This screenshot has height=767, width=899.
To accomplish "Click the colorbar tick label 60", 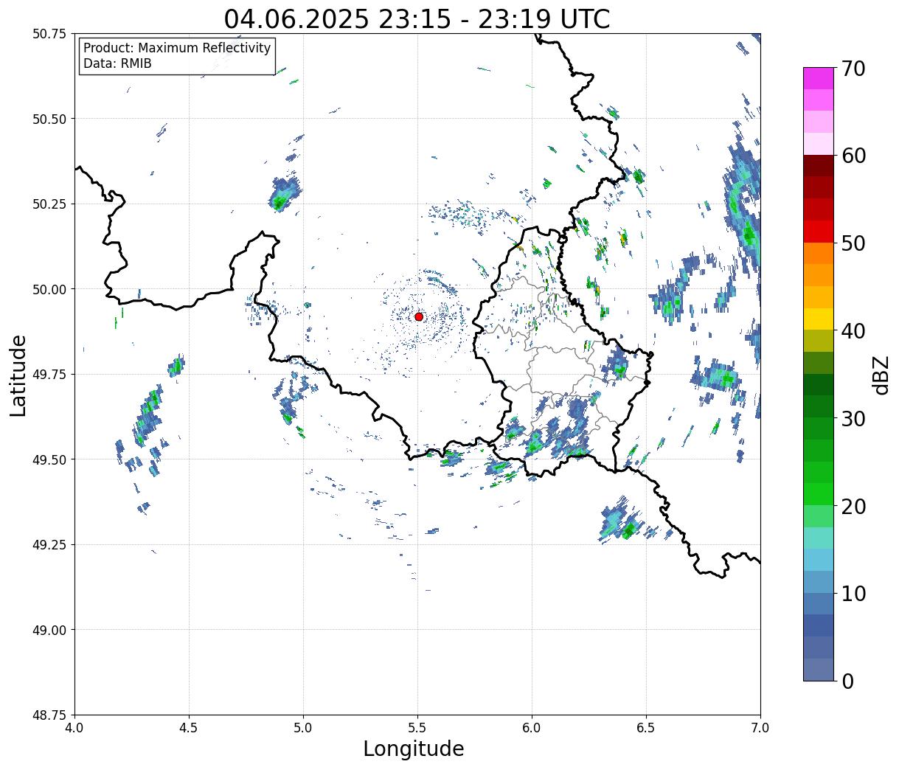I will 853,156.
